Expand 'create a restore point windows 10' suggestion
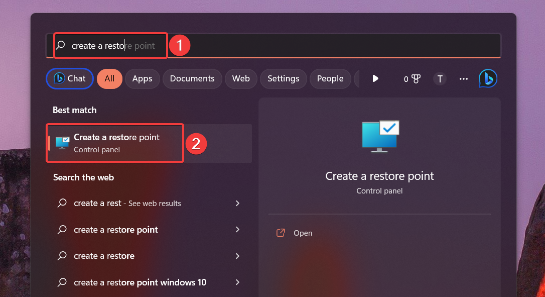 click(x=237, y=282)
